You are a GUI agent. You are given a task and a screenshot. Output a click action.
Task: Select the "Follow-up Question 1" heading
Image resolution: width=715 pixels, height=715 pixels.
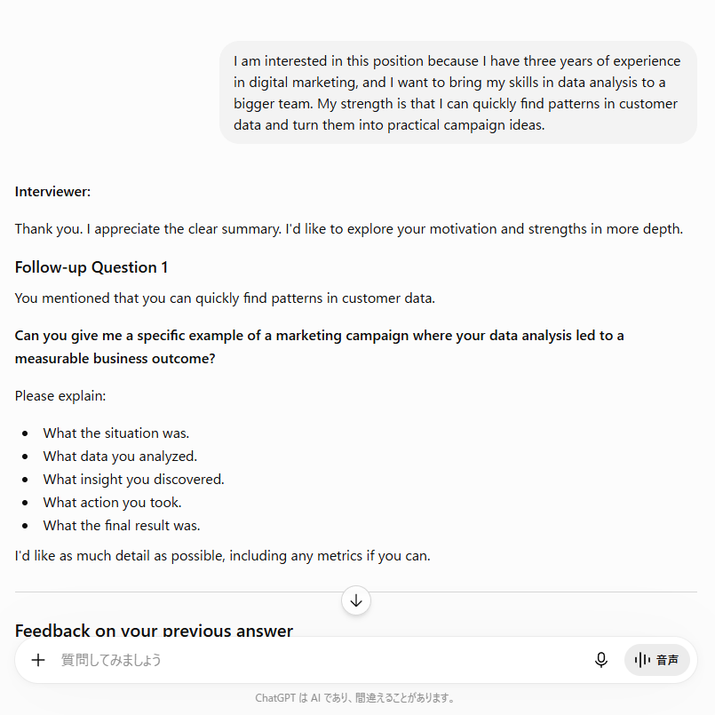(x=91, y=267)
